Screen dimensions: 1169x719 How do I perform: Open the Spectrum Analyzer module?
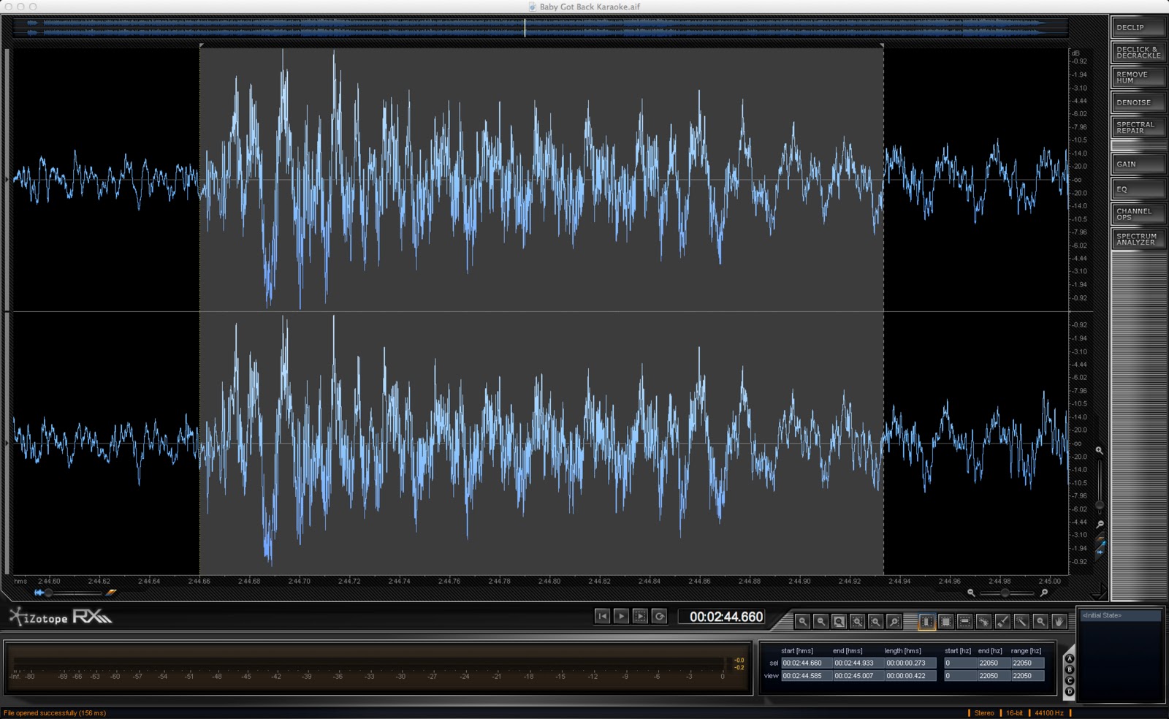coord(1138,240)
